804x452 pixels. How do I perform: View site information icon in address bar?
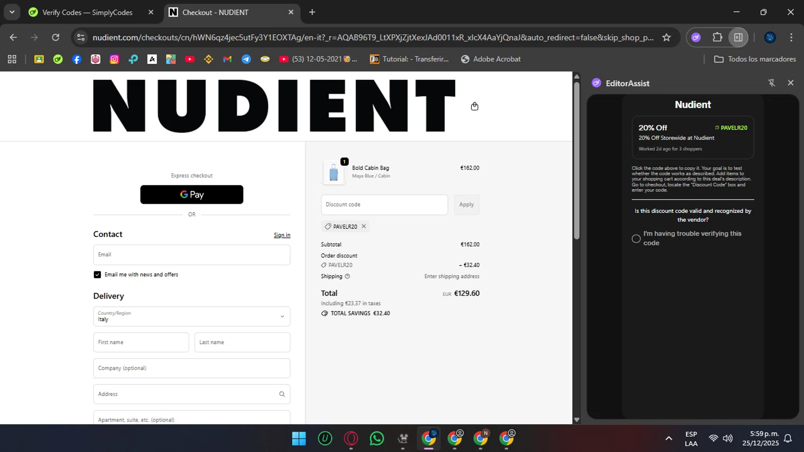[x=81, y=38]
